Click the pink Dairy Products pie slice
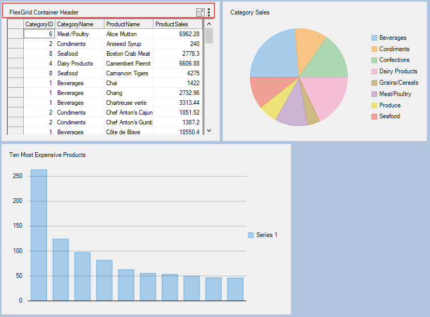The width and height of the screenshot is (430, 317). [x=326, y=96]
